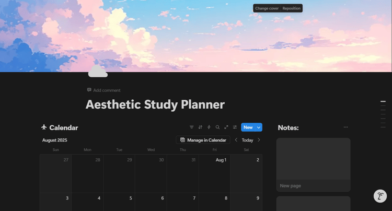
Task: Select the calendar day 29 cell
Action: pyautogui.click(x=119, y=173)
